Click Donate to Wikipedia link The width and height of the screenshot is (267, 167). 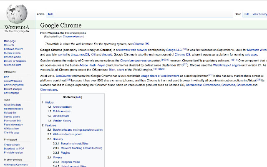point(15,61)
